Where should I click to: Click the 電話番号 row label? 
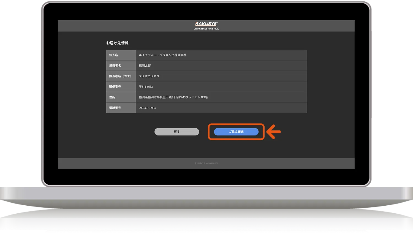115,108
